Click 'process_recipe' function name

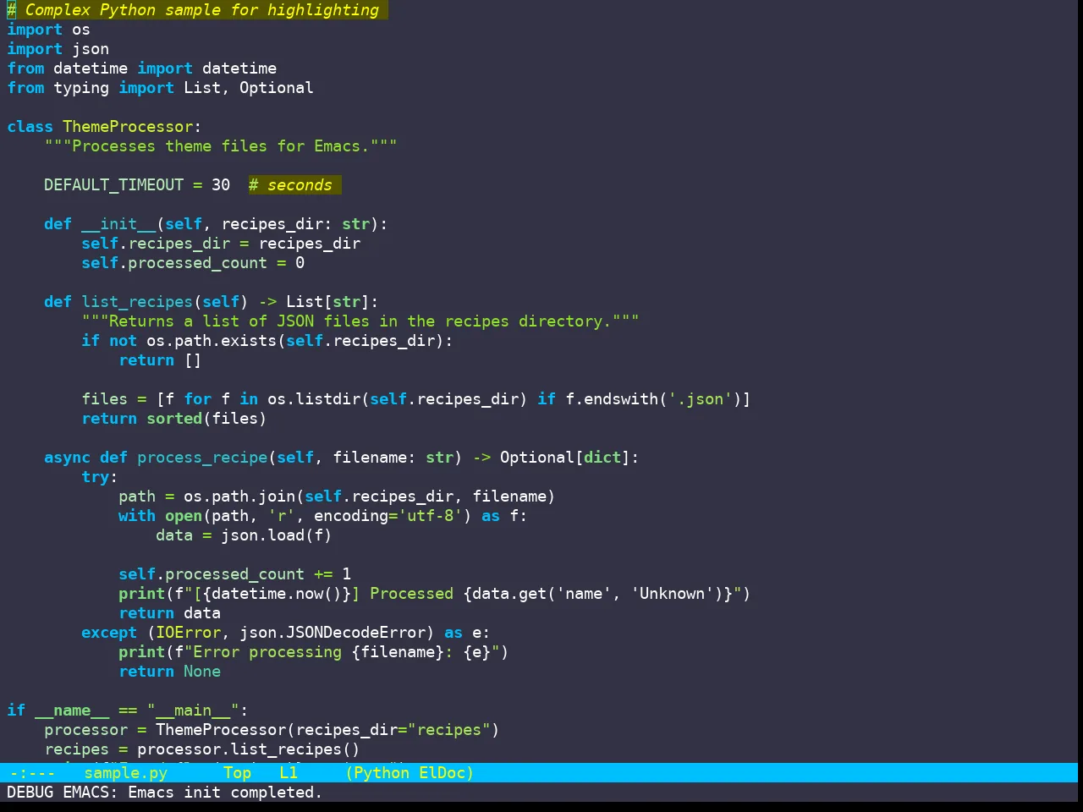pyautogui.click(x=202, y=458)
